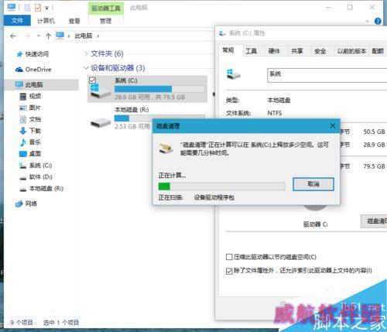Close the Disk Cleanup dialog
The height and width of the screenshot is (332, 387).
[332, 126]
